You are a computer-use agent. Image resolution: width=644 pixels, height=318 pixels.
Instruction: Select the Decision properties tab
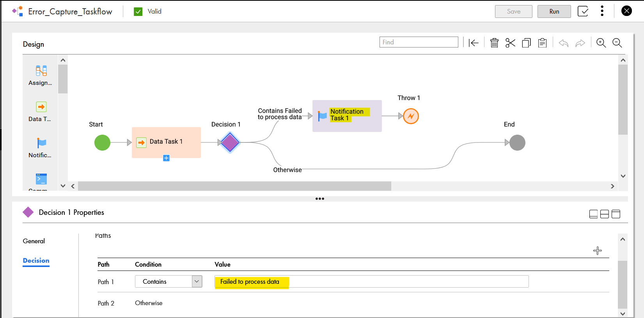point(36,260)
